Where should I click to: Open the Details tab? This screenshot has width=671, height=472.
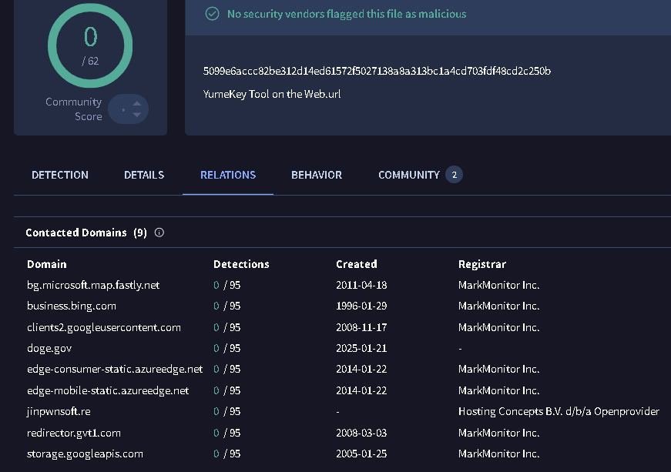(144, 175)
